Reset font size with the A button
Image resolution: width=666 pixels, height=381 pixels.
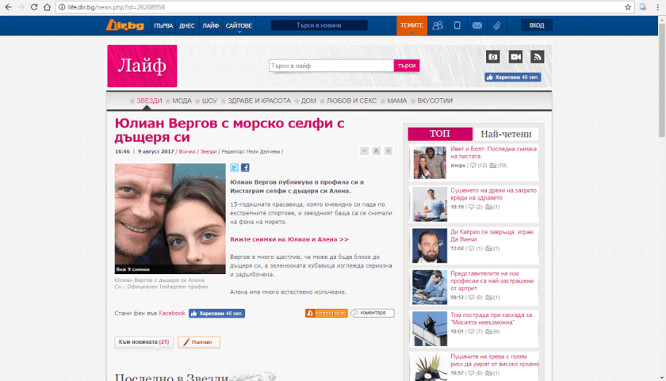(x=376, y=151)
